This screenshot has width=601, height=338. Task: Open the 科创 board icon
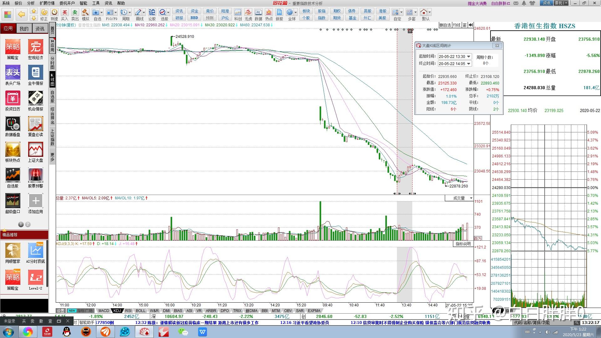tap(238, 14)
